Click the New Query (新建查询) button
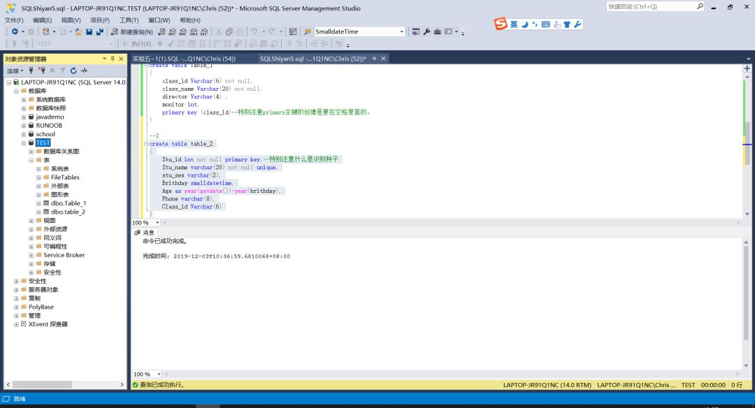This screenshot has width=755, height=408. [x=131, y=32]
